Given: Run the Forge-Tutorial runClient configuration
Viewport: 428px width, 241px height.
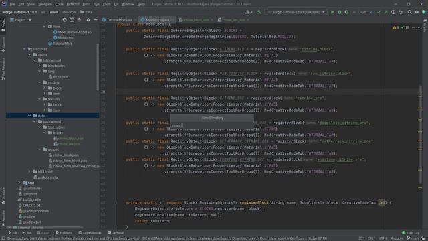Looking at the screenshot, I should [x=332, y=12].
